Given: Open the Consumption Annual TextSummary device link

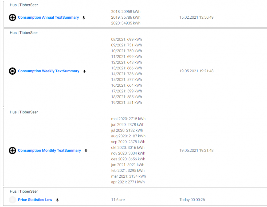Looking at the screenshot, I should click(48, 18).
